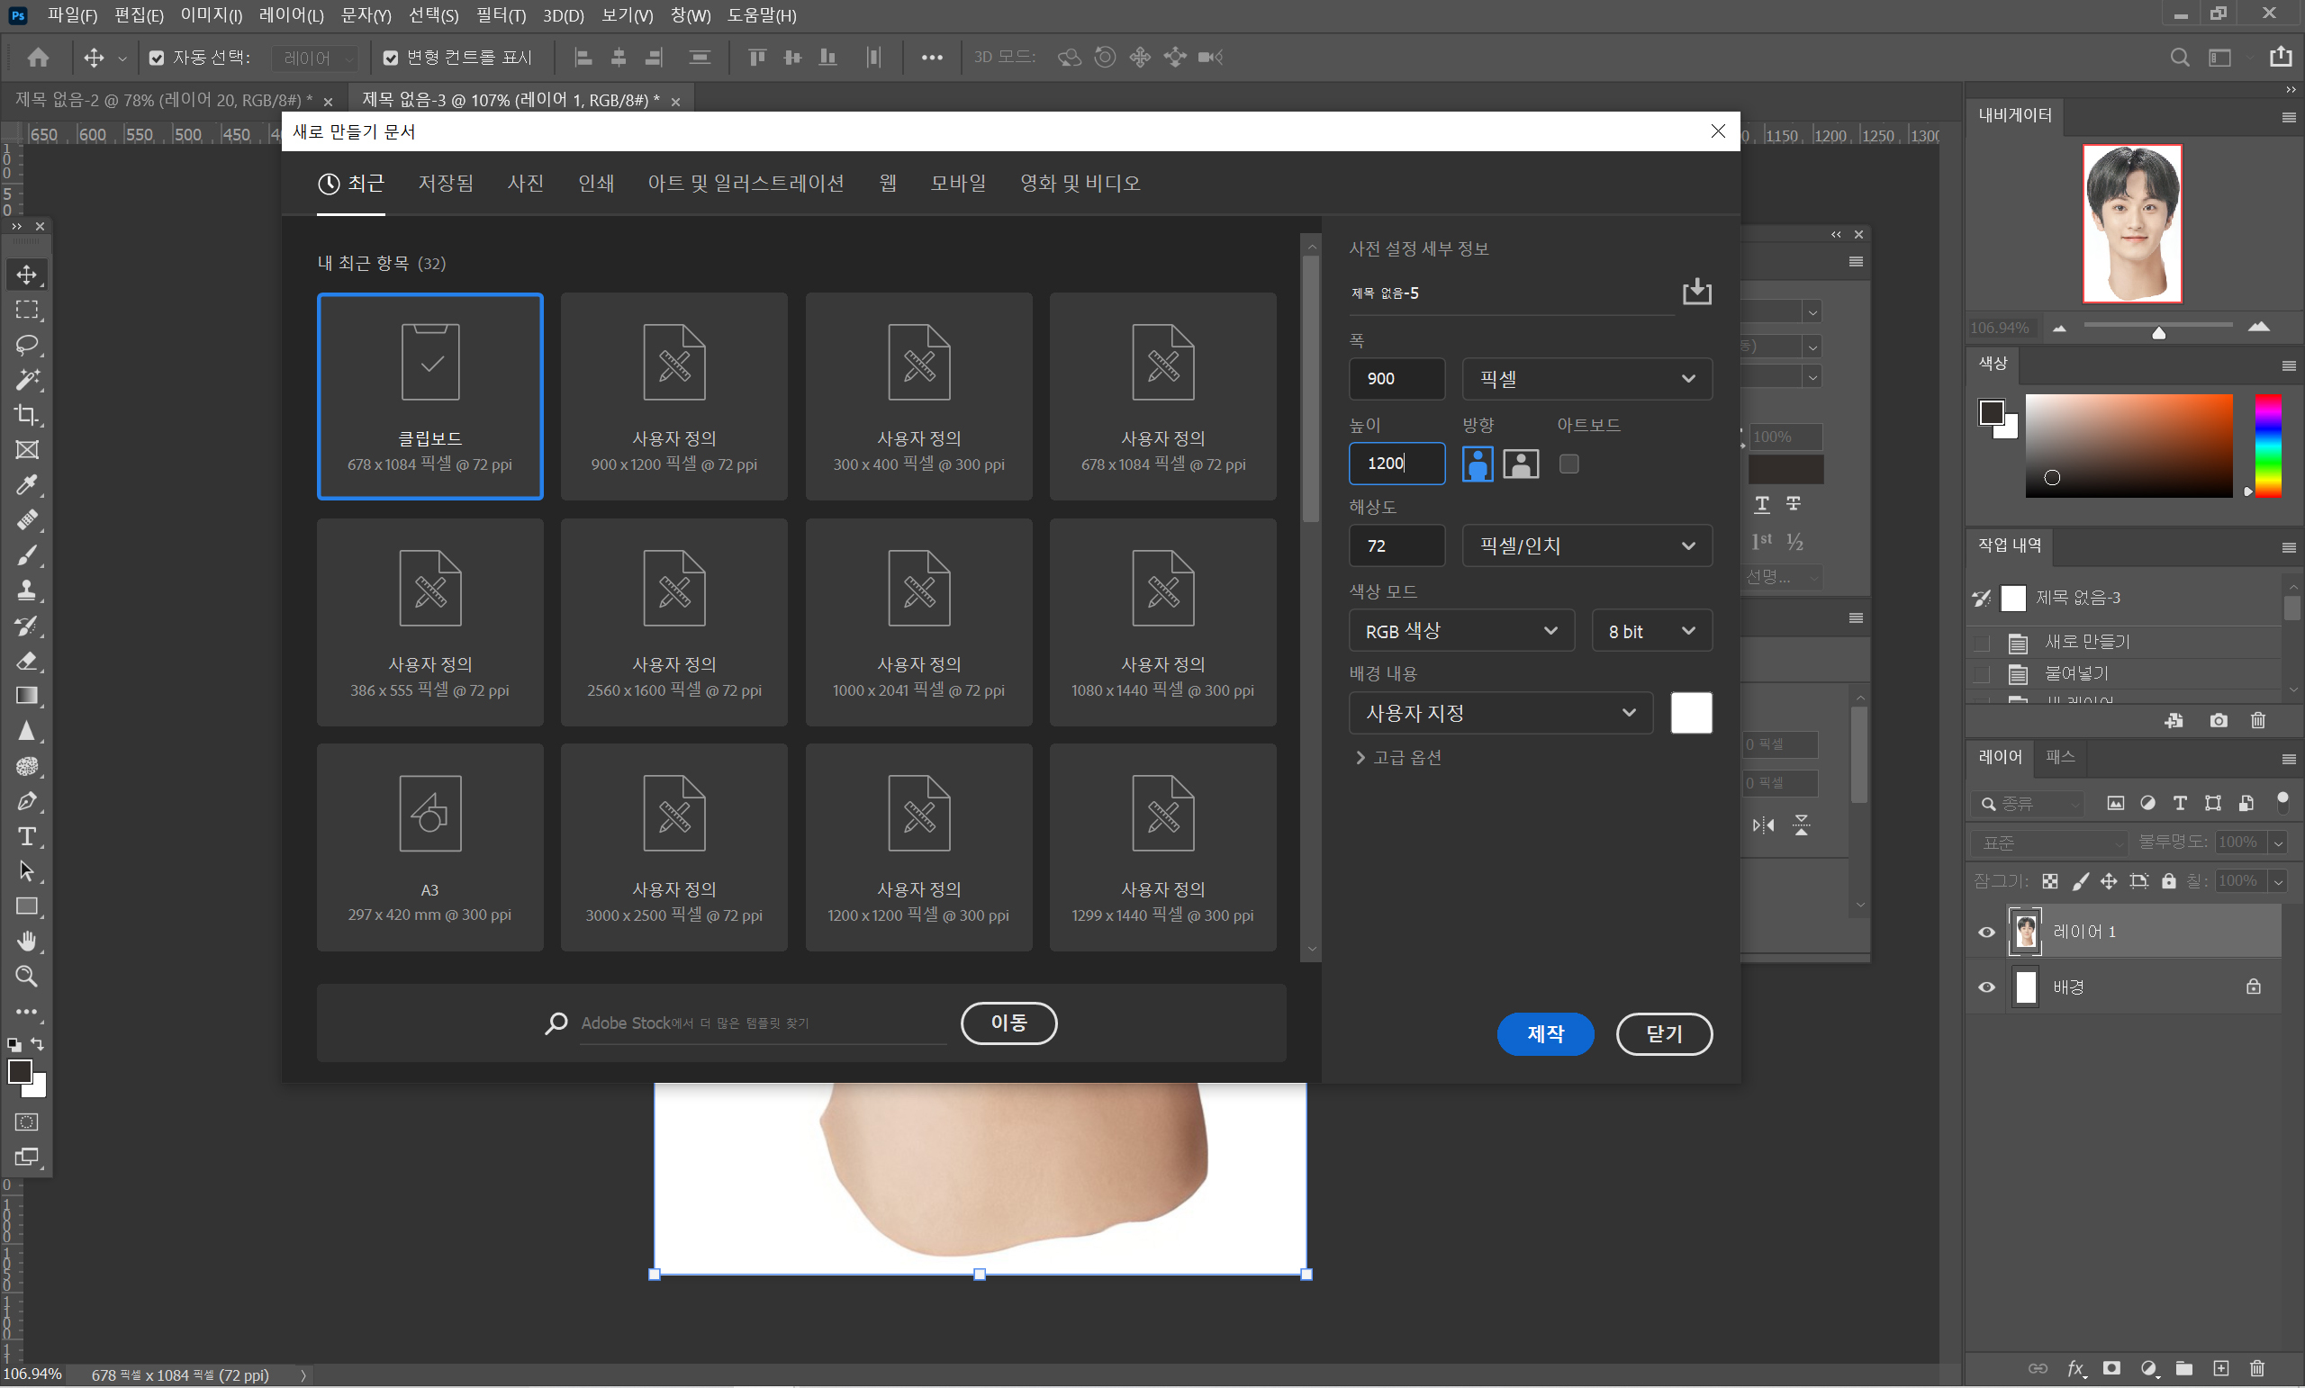Click the 제작 create button
The width and height of the screenshot is (2305, 1388).
click(x=1544, y=1033)
